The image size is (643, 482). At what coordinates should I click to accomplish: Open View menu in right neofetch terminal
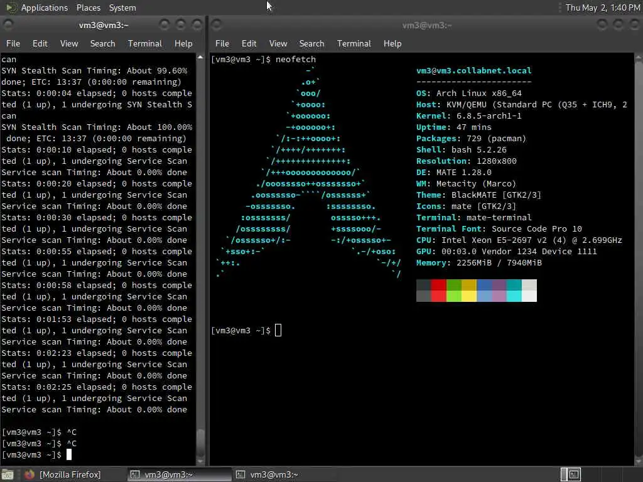[x=278, y=43]
